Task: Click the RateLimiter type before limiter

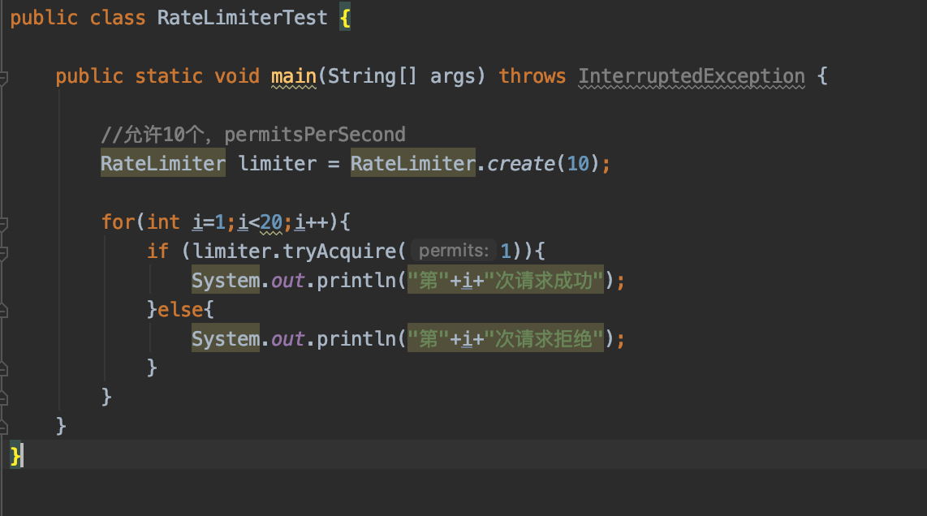Action: [x=163, y=164]
